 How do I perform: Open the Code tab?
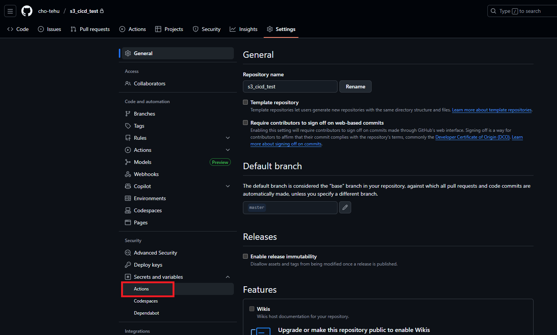pyautogui.click(x=18, y=29)
